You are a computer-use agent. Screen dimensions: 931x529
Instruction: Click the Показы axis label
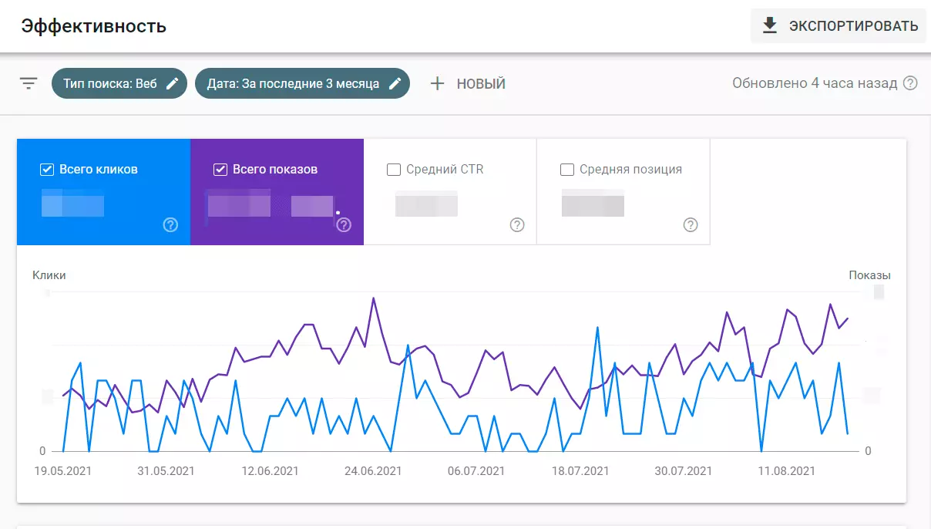tap(869, 275)
